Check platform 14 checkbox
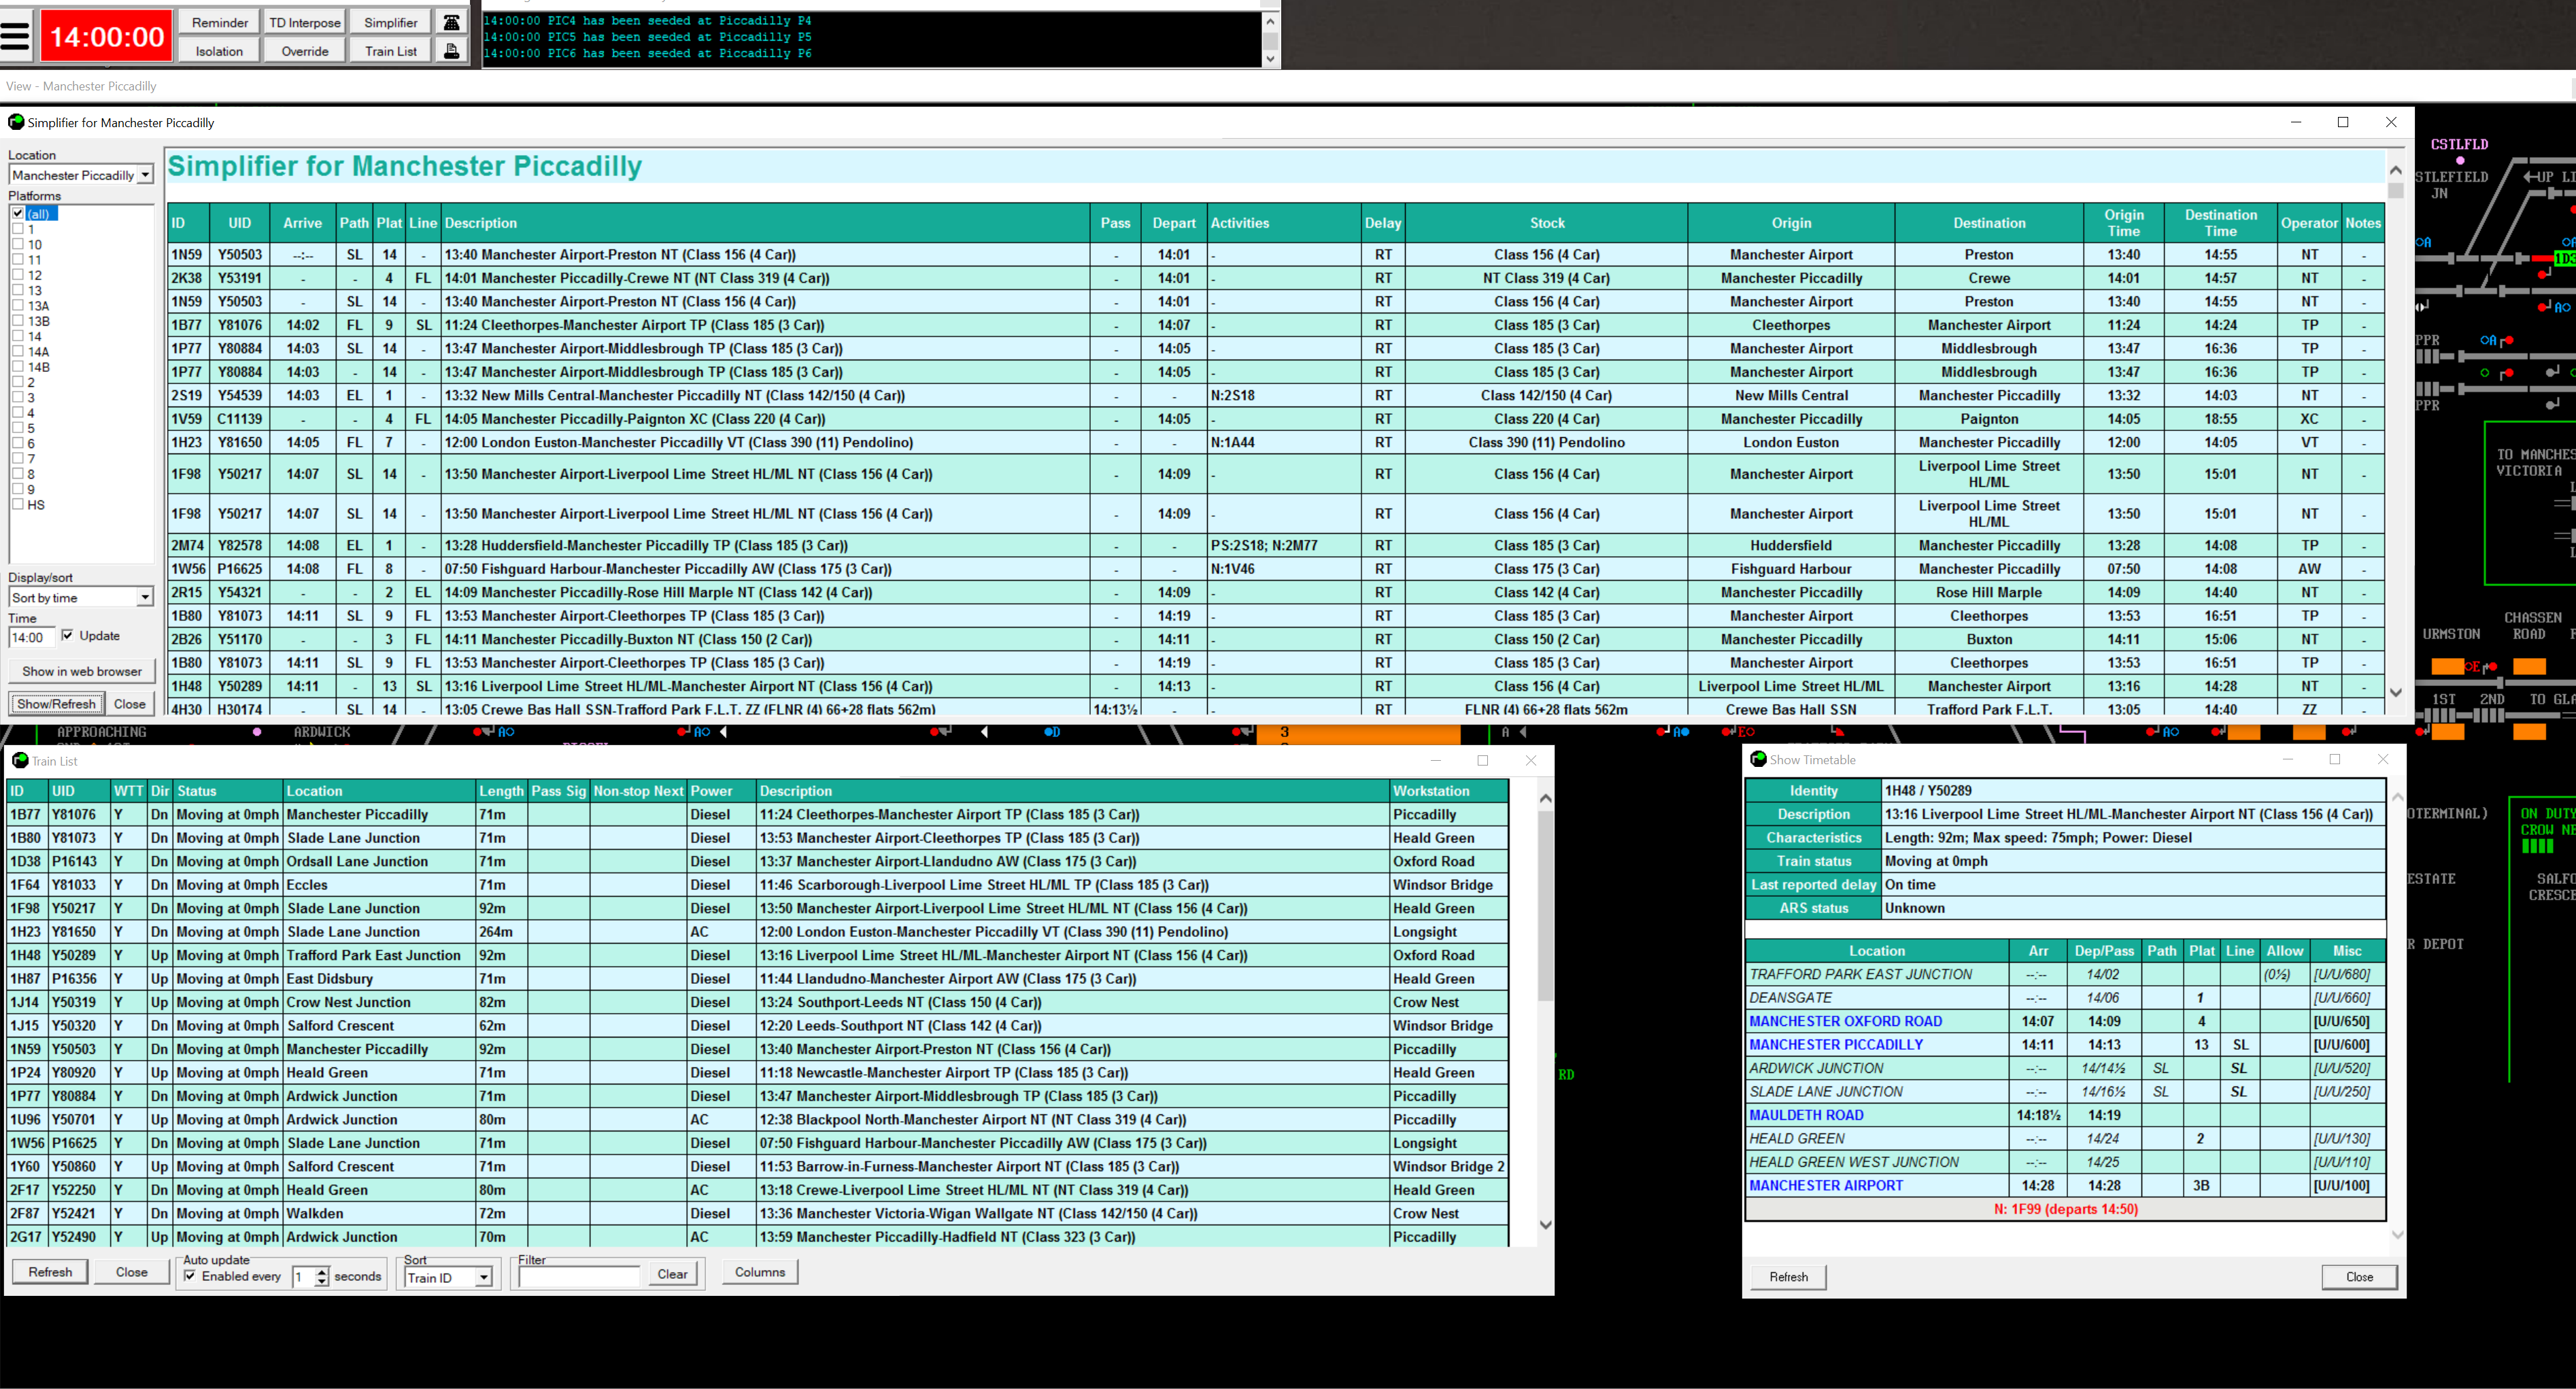Viewport: 2576px width, 1389px height. (x=18, y=336)
